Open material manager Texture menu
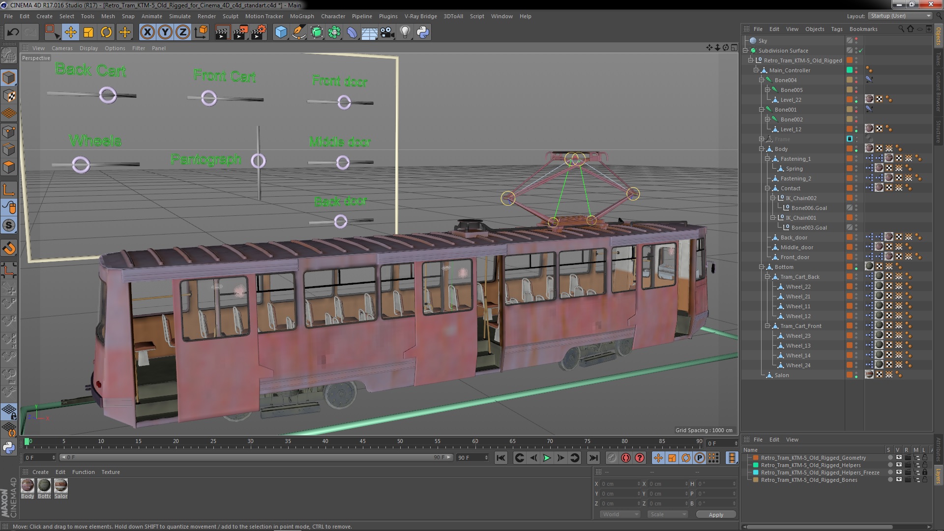The height and width of the screenshot is (531, 944). pyautogui.click(x=111, y=472)
